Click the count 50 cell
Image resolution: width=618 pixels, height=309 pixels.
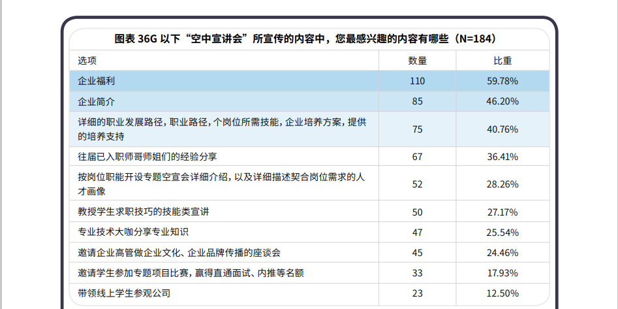tap(418, 212)
